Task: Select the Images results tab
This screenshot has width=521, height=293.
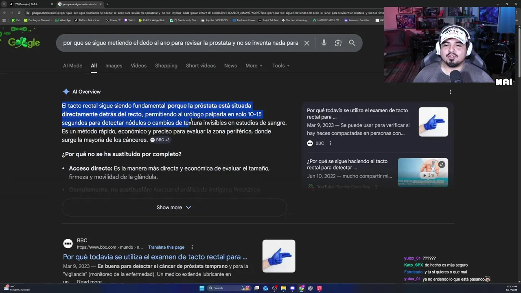Action: (x=114, y=66)
